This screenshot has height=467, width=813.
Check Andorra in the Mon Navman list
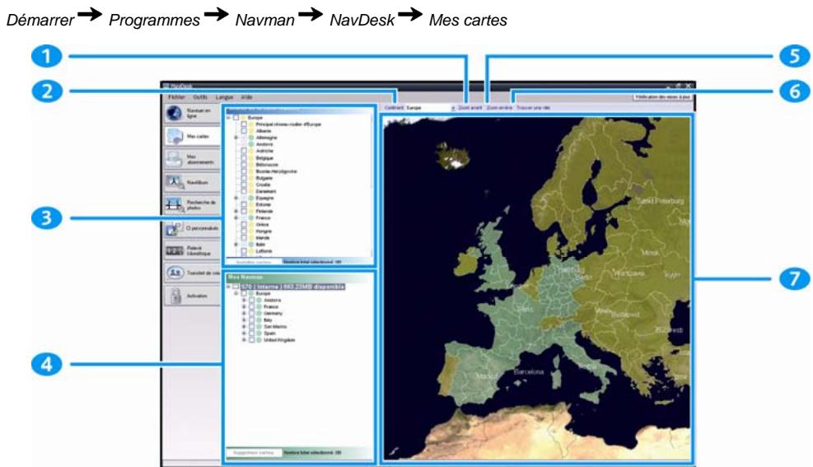(251, 300)
